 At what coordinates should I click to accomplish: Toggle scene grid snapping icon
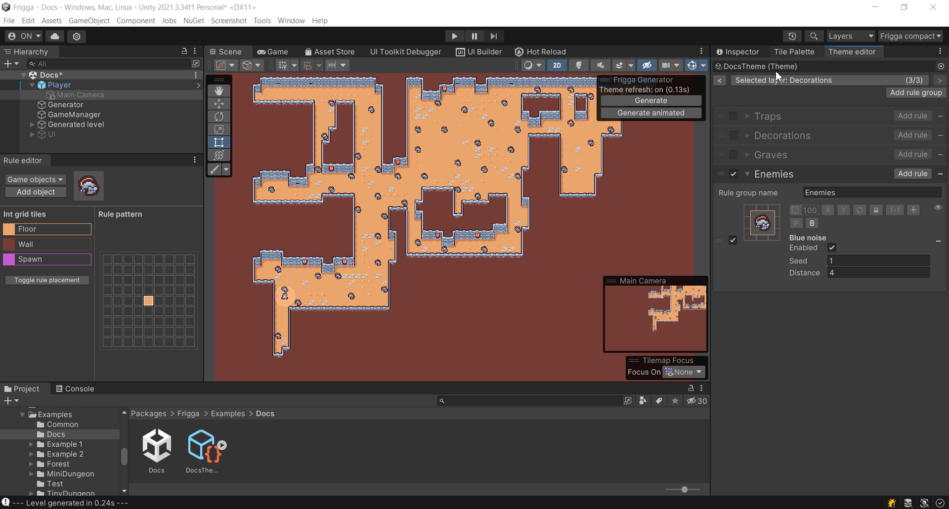pos(307,65)
